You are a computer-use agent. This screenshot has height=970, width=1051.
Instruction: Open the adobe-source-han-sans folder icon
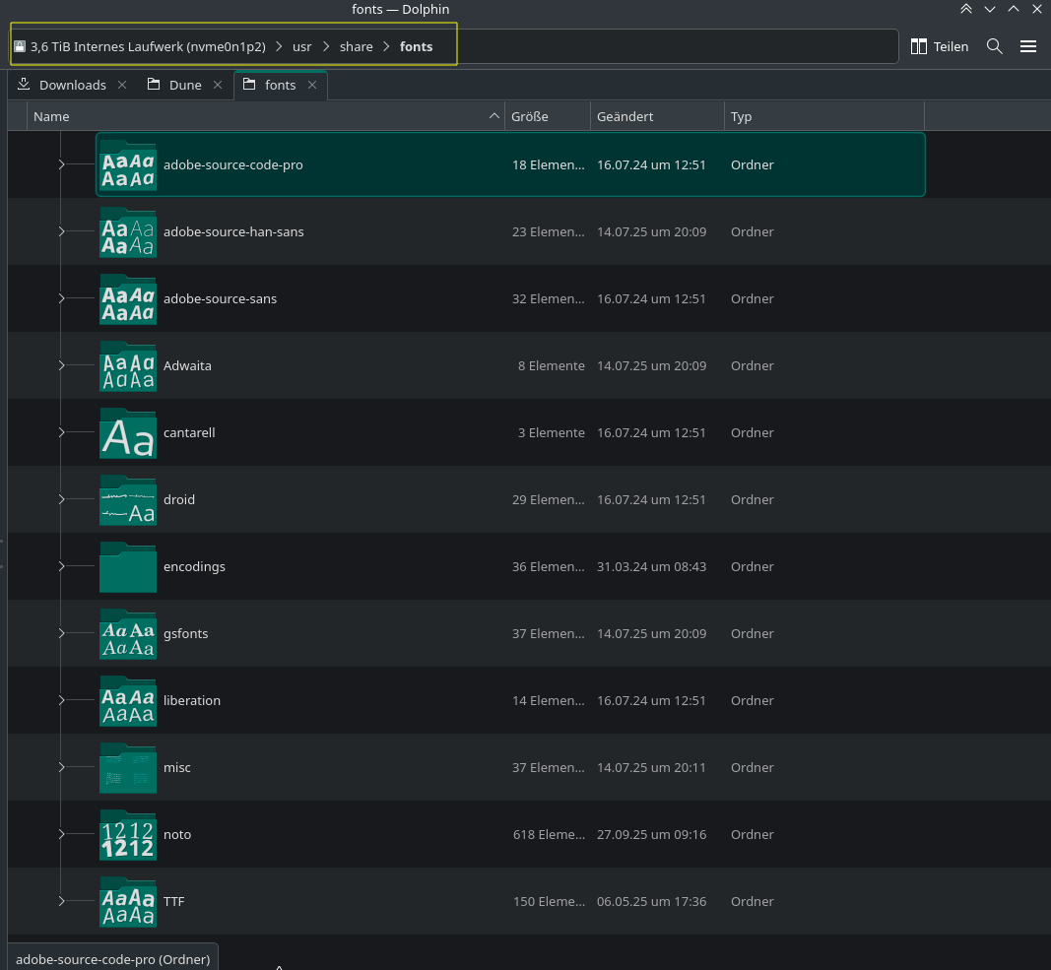128,232
